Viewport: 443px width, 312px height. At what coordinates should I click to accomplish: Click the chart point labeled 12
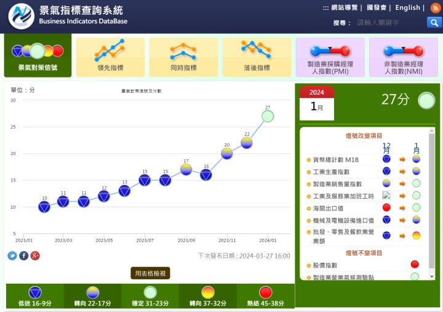pyautogui.click(x=104, y=196)
